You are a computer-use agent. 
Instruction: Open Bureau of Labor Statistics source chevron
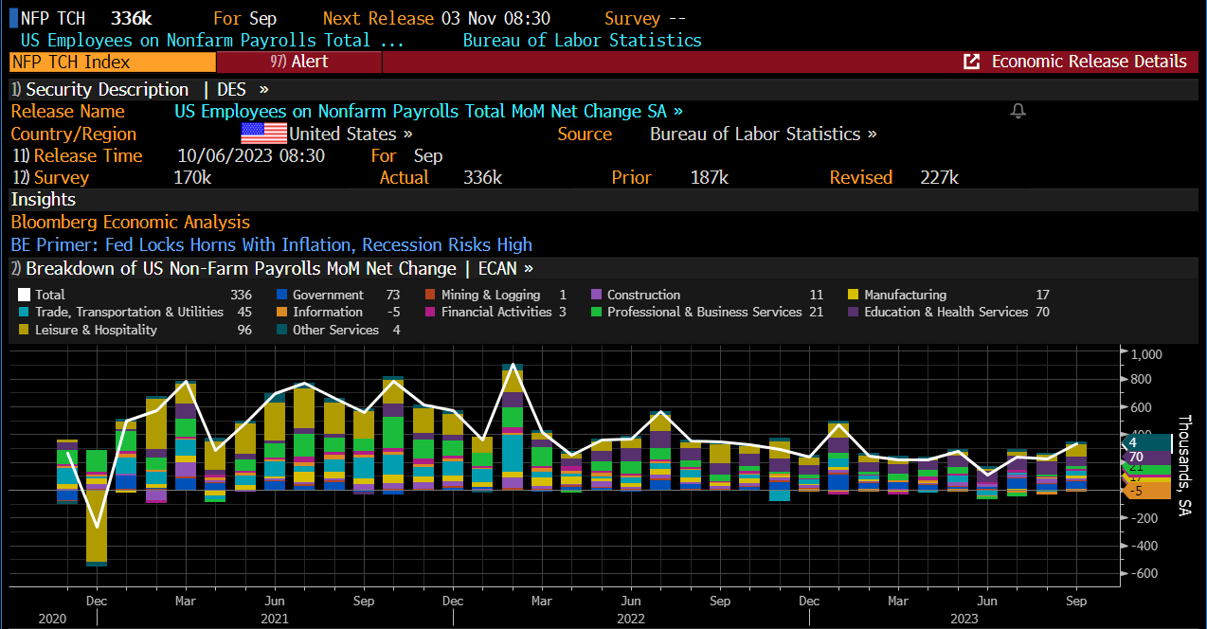pos(872,134)
